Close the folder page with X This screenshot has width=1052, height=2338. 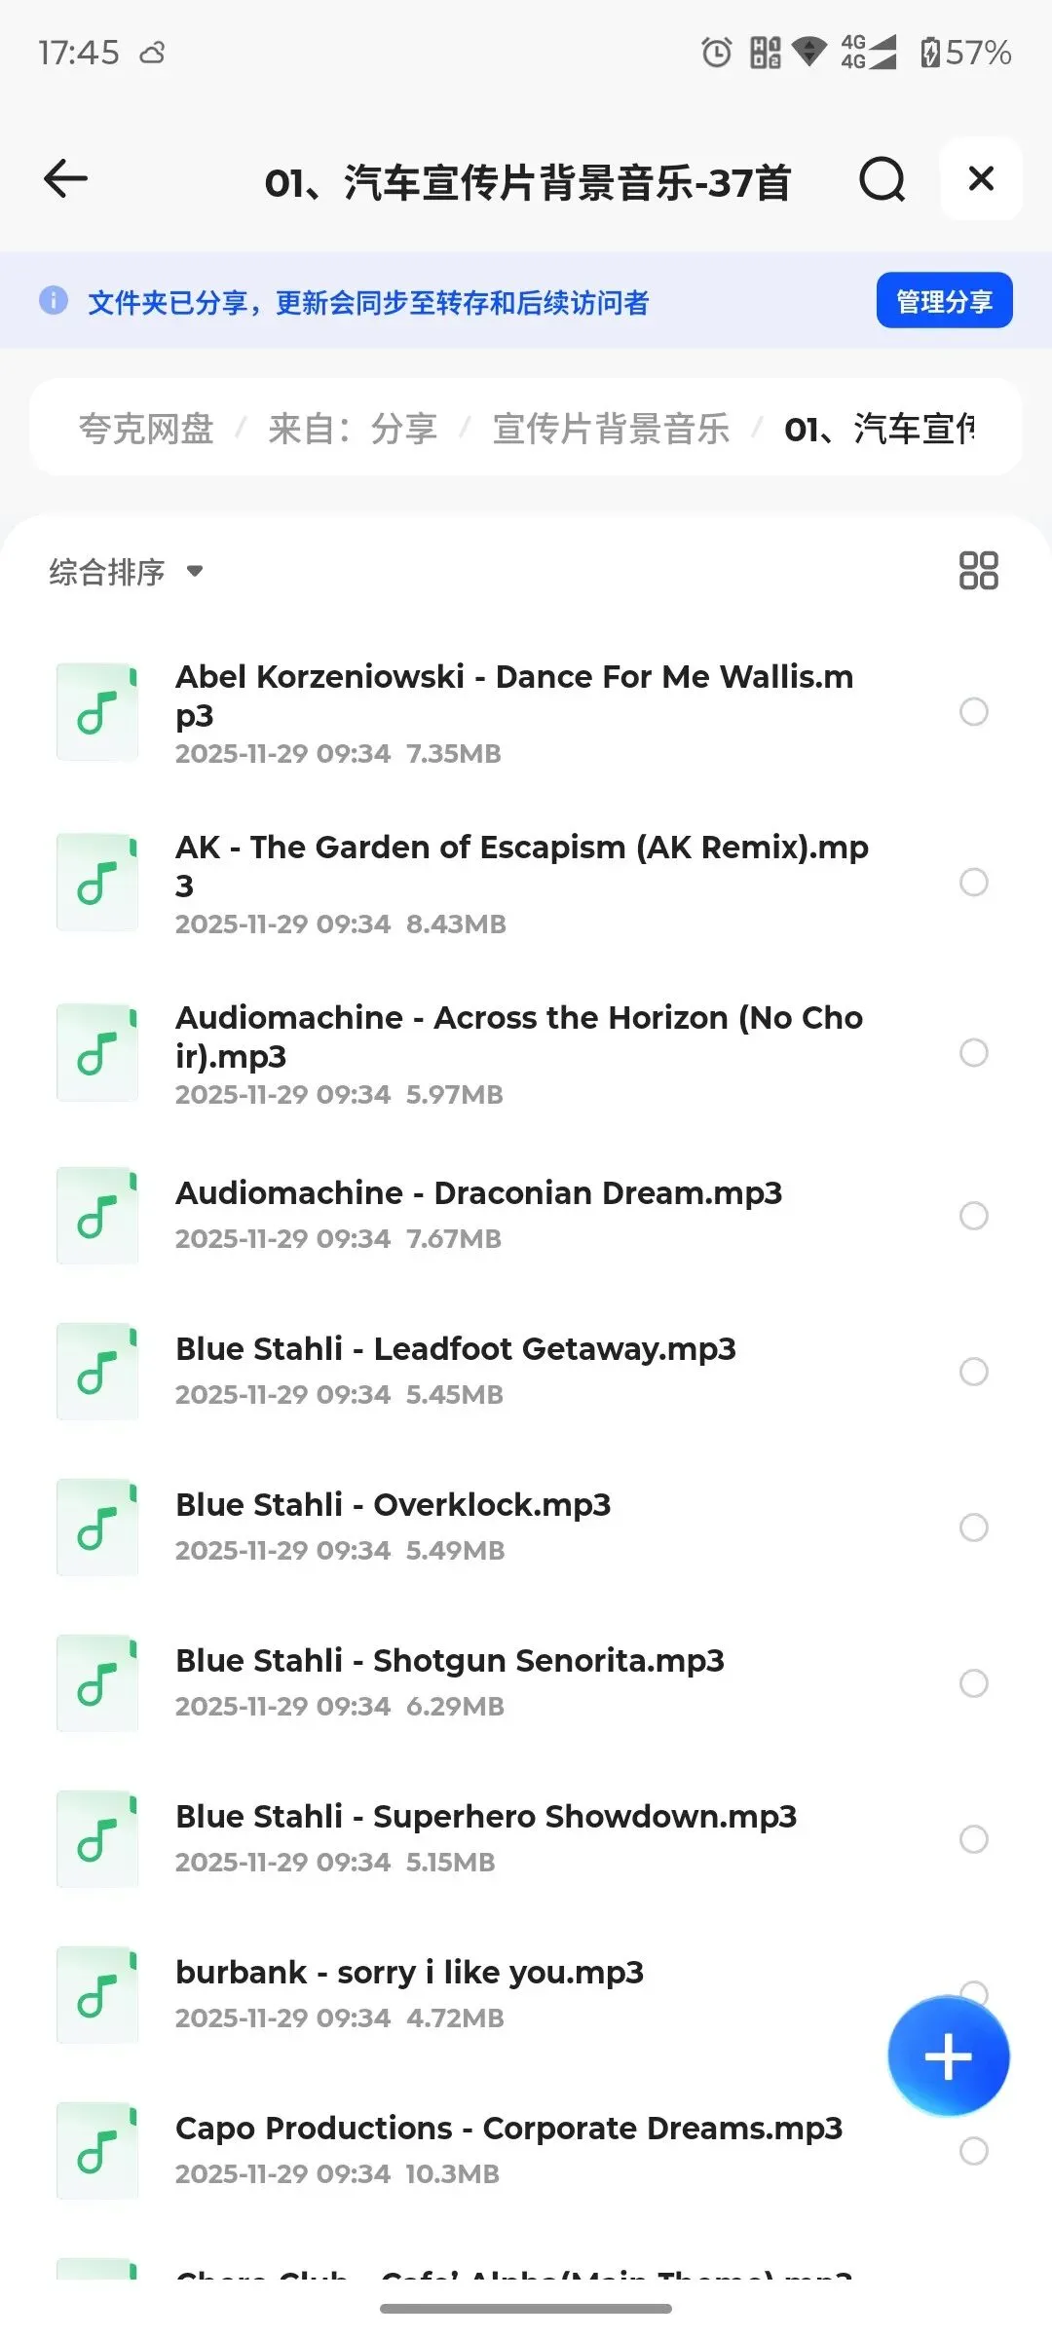pos(981,179)
